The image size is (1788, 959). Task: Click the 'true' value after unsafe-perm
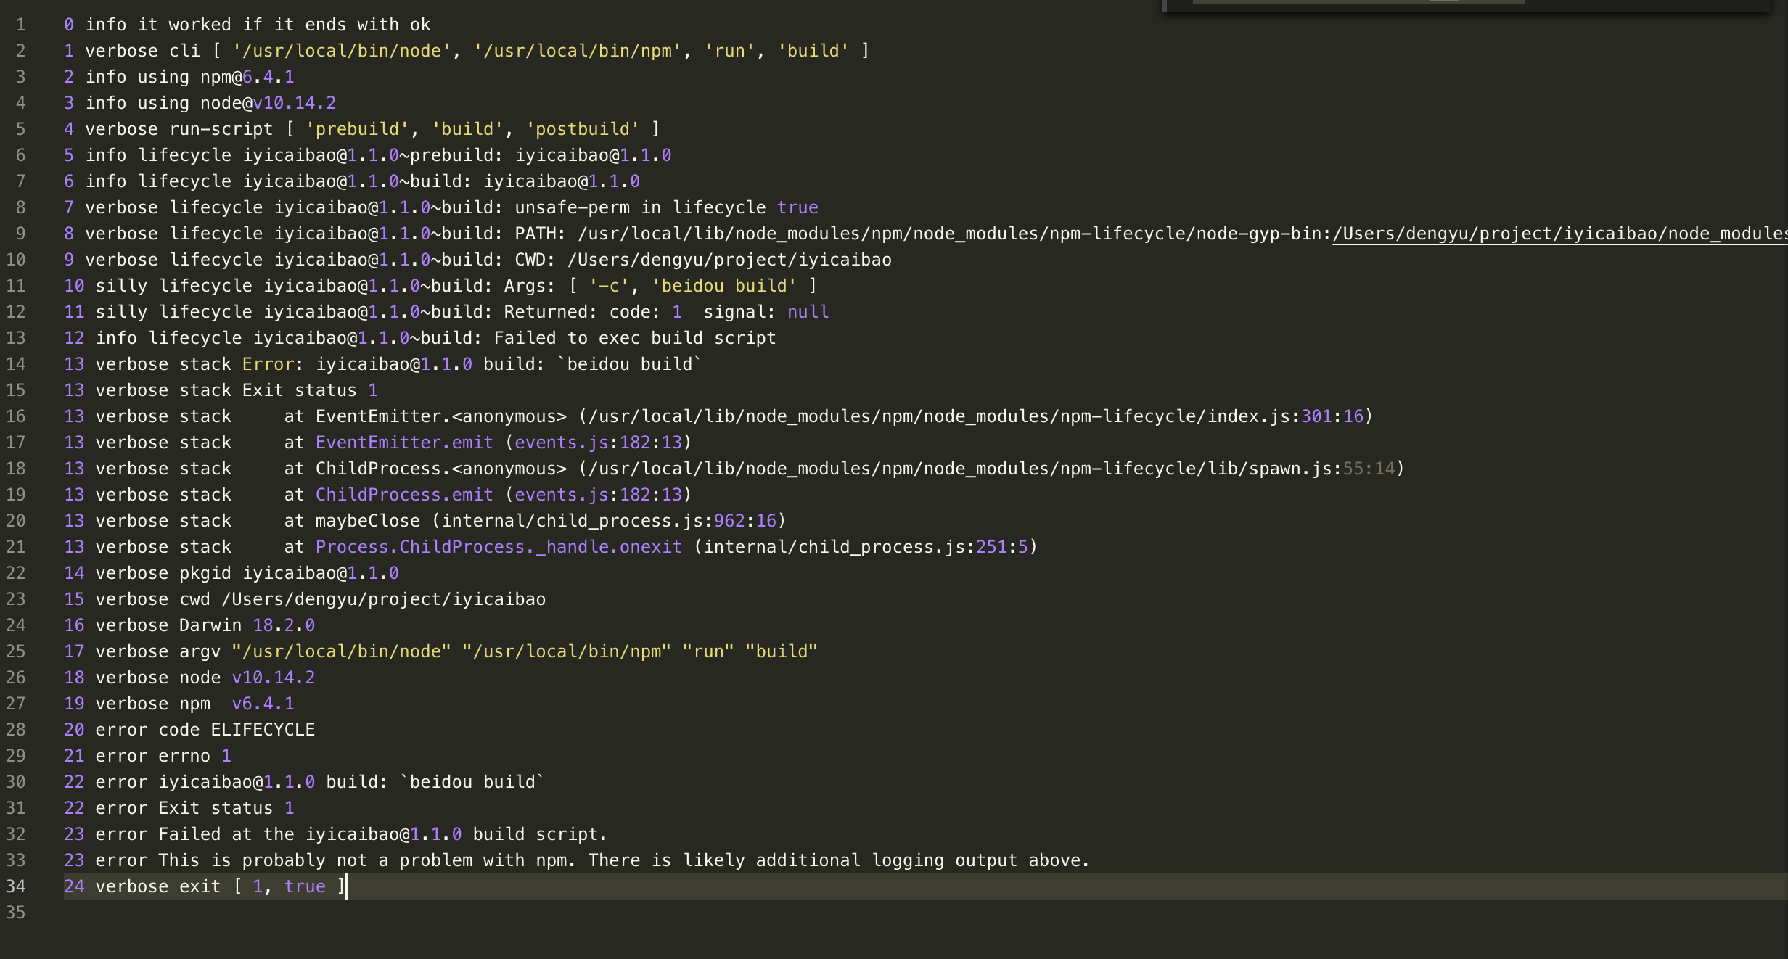pyautogui.click(x=797, y=207)
